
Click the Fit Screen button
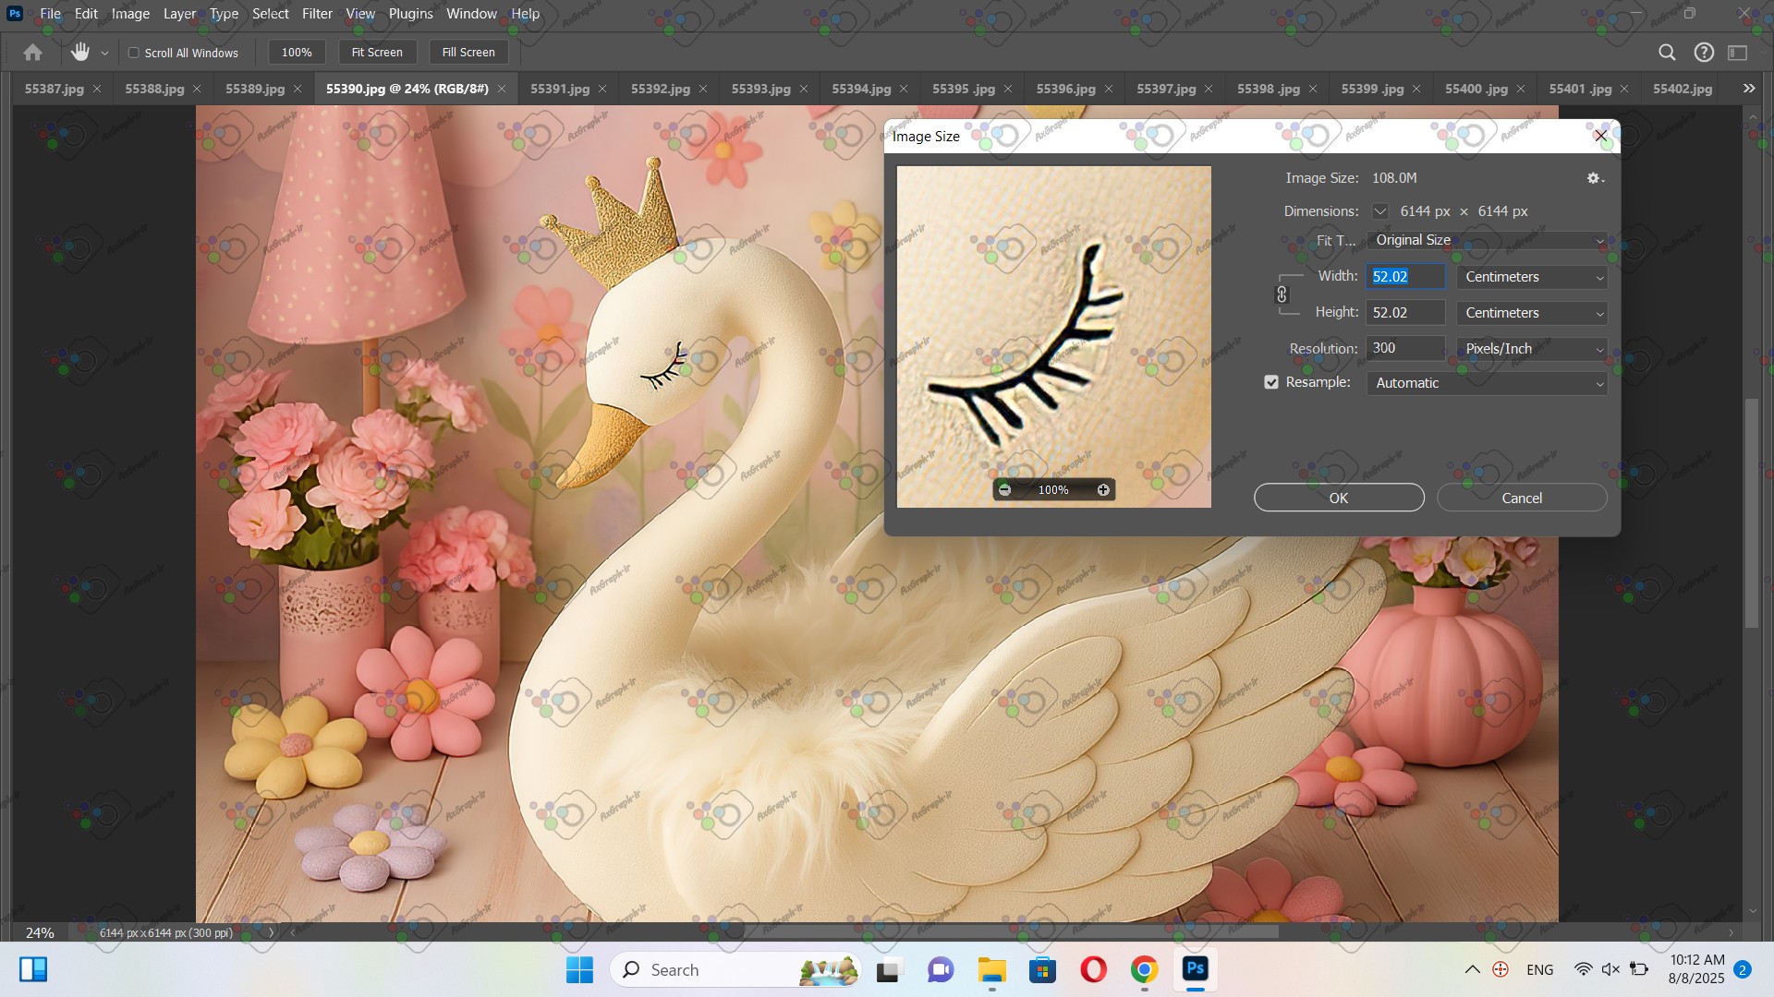pyautogui.click(x=377, y=53)
